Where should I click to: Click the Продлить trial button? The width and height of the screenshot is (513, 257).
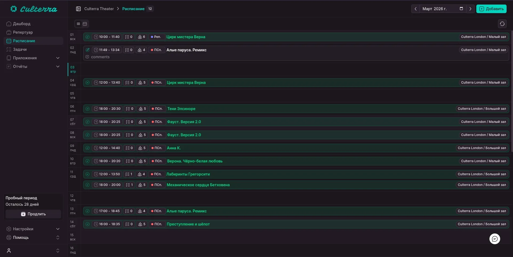33,214
